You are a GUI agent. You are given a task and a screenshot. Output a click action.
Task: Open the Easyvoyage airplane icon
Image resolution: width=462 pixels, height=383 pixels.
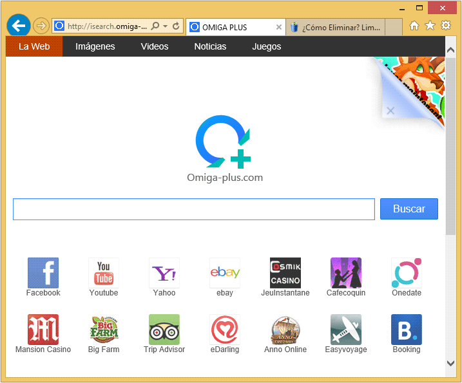pyautogui.click(x=346, y=330)
